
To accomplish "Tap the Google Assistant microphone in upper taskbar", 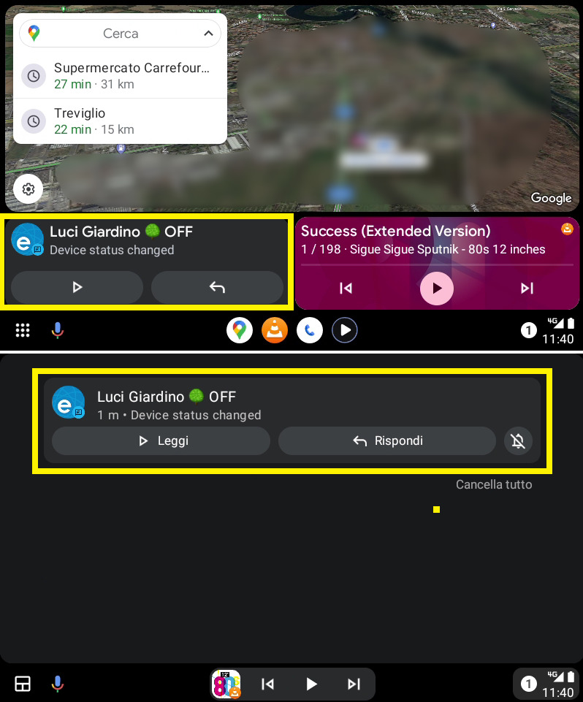I will [57, 330].
